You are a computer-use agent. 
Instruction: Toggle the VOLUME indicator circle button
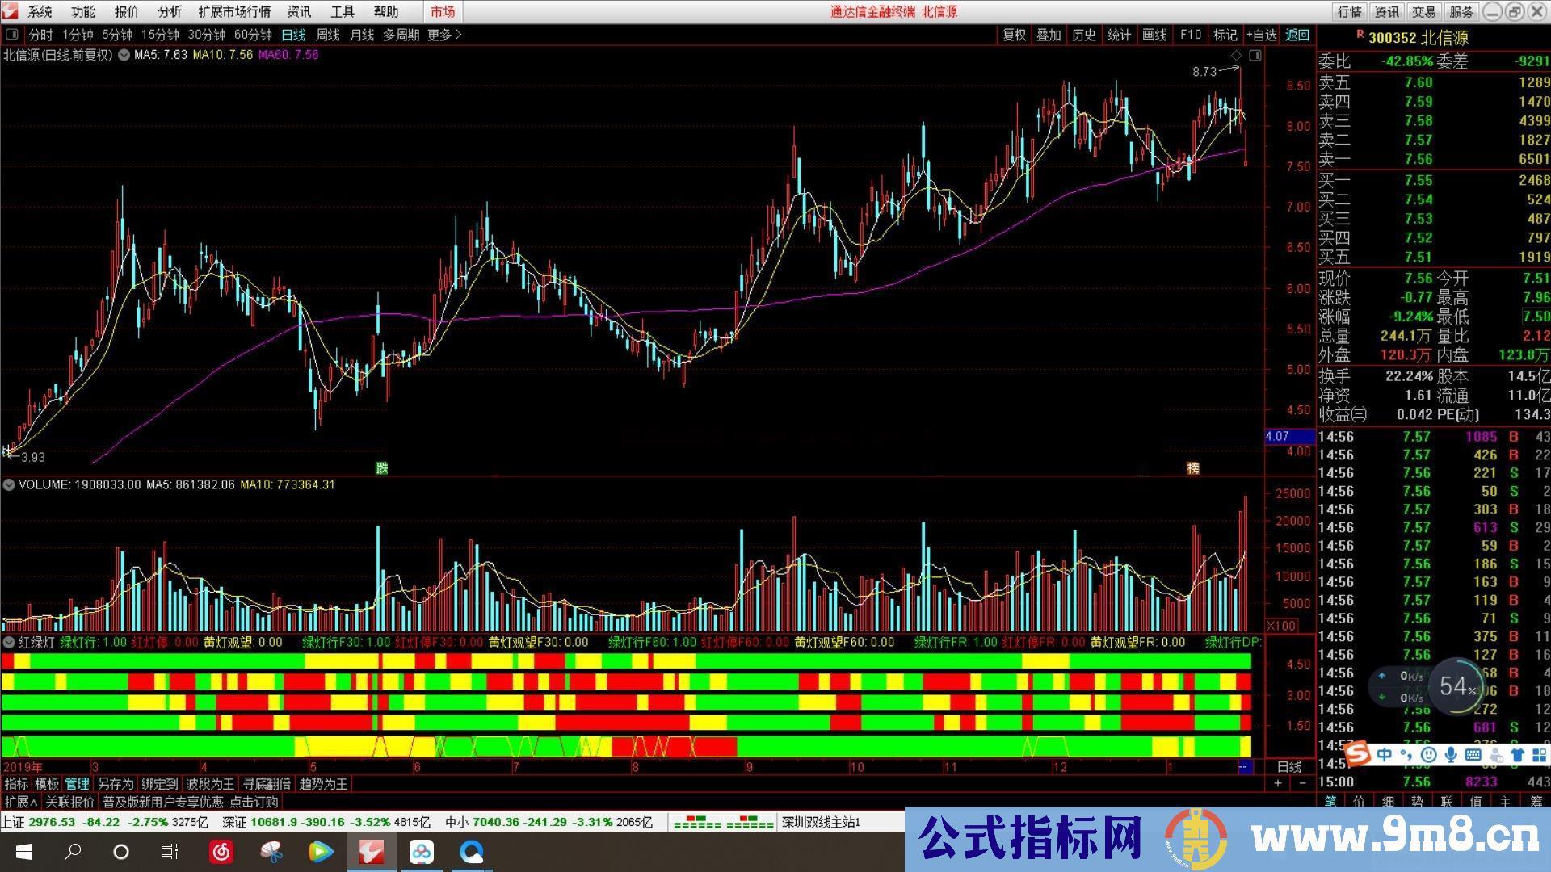(9, 484)
